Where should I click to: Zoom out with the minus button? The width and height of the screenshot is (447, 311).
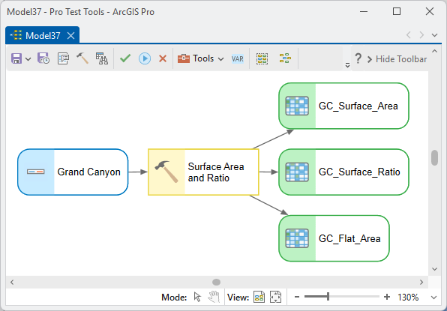pyautogui.click(x=297, y=297)
